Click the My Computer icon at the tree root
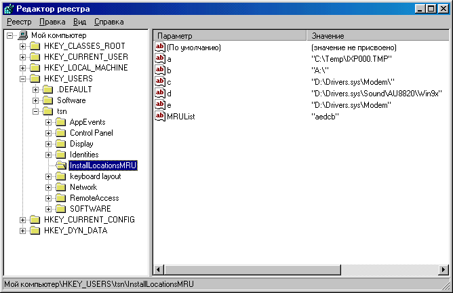The image size is (453, 293). click(x=22, y=35)
